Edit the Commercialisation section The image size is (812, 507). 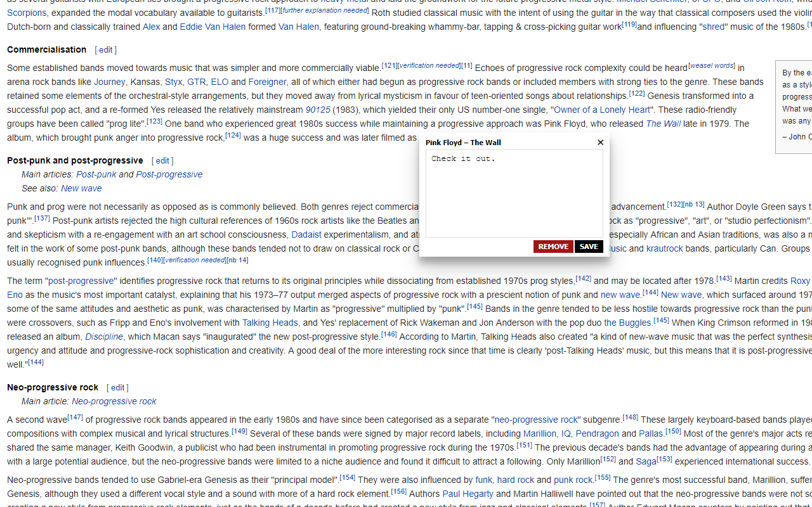click(x=106, y=50)
